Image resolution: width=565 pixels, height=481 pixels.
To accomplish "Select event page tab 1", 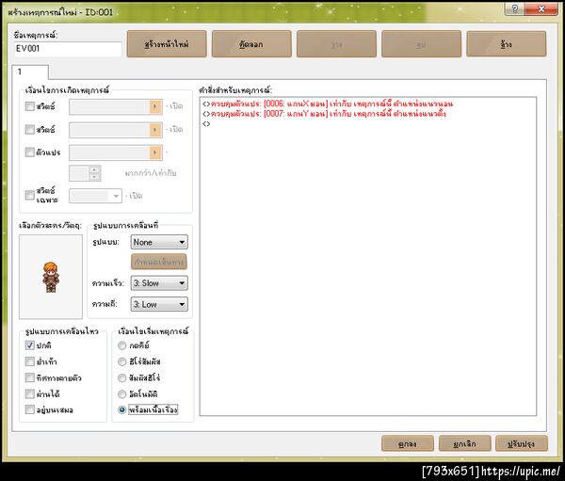I will pos(30,72).
